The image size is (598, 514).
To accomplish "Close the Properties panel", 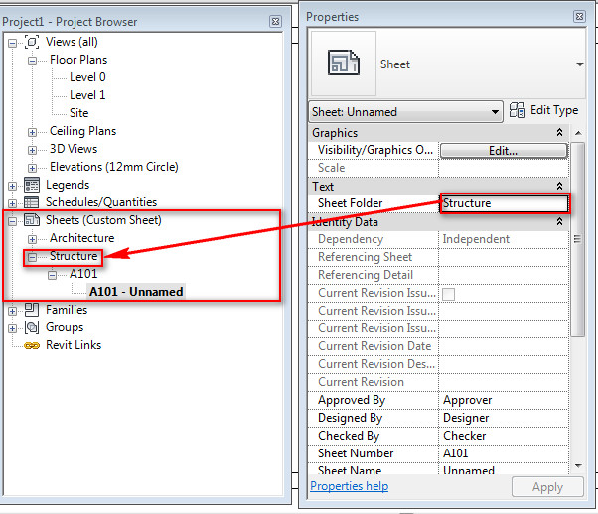I will point(579,17).
